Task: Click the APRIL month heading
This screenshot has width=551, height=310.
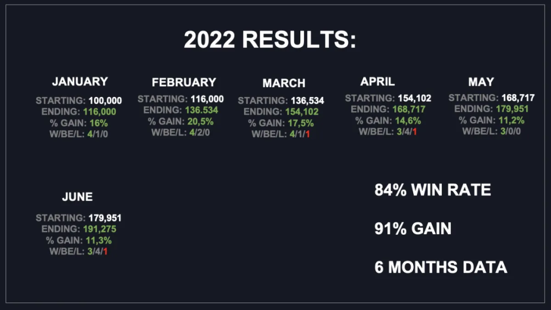Action: [377, 82]
